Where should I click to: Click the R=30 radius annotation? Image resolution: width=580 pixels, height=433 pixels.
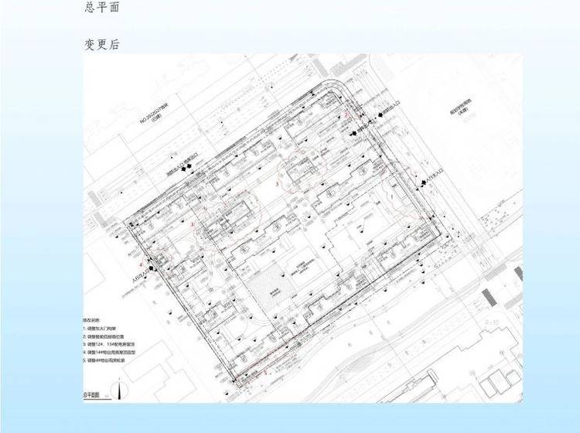click(492, 322)
